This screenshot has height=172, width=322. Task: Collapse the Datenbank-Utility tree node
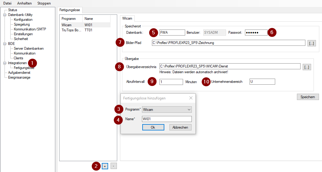coord(5,15)
